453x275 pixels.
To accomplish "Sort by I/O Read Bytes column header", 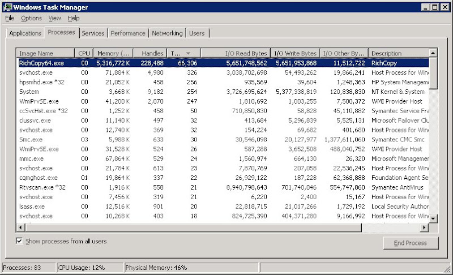I will click(236, 53).
